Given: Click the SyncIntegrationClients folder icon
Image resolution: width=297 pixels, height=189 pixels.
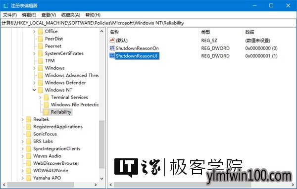Looking at the screenshot, I should click(29, 148).
